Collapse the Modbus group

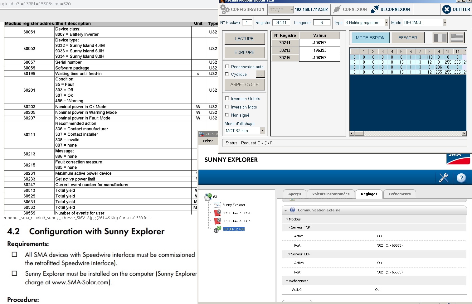287,219
